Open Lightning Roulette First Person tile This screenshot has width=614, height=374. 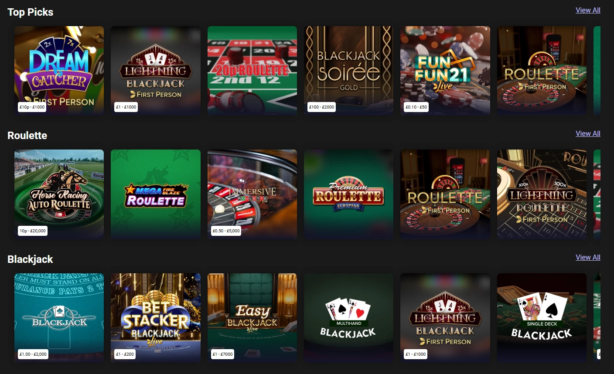[x=542, y=194]
